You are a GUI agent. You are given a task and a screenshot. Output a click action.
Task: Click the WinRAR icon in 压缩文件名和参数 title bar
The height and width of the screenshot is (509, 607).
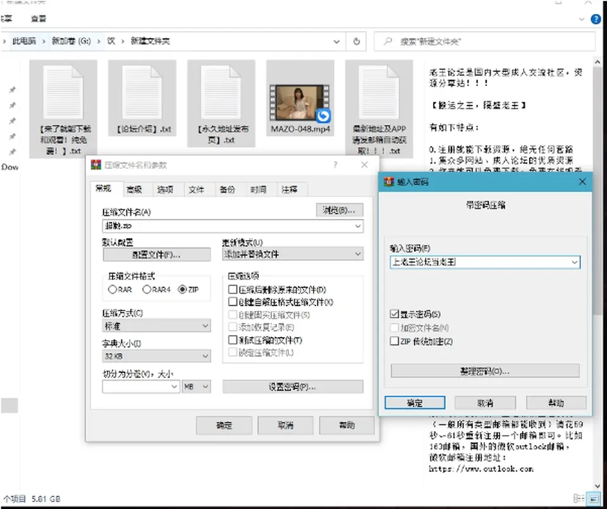click(95, 165)
